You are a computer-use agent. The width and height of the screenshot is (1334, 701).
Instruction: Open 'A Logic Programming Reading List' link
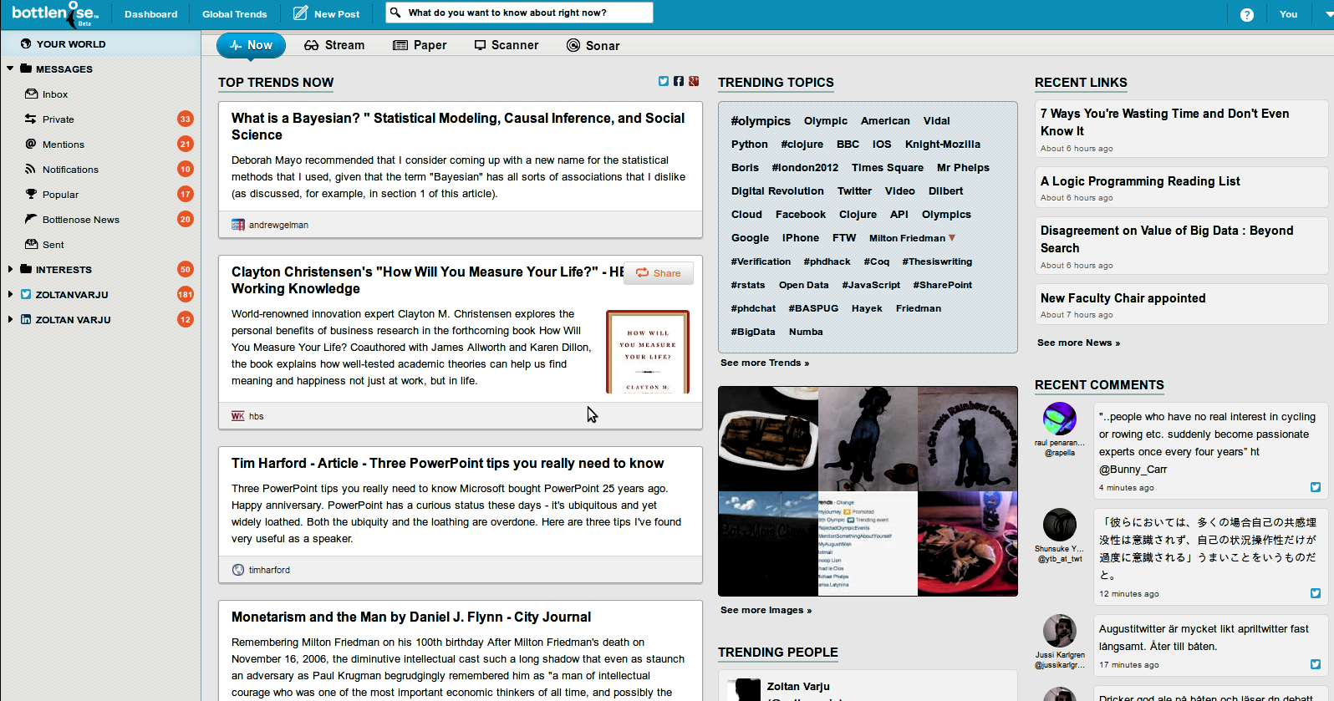coord(1140,181)
